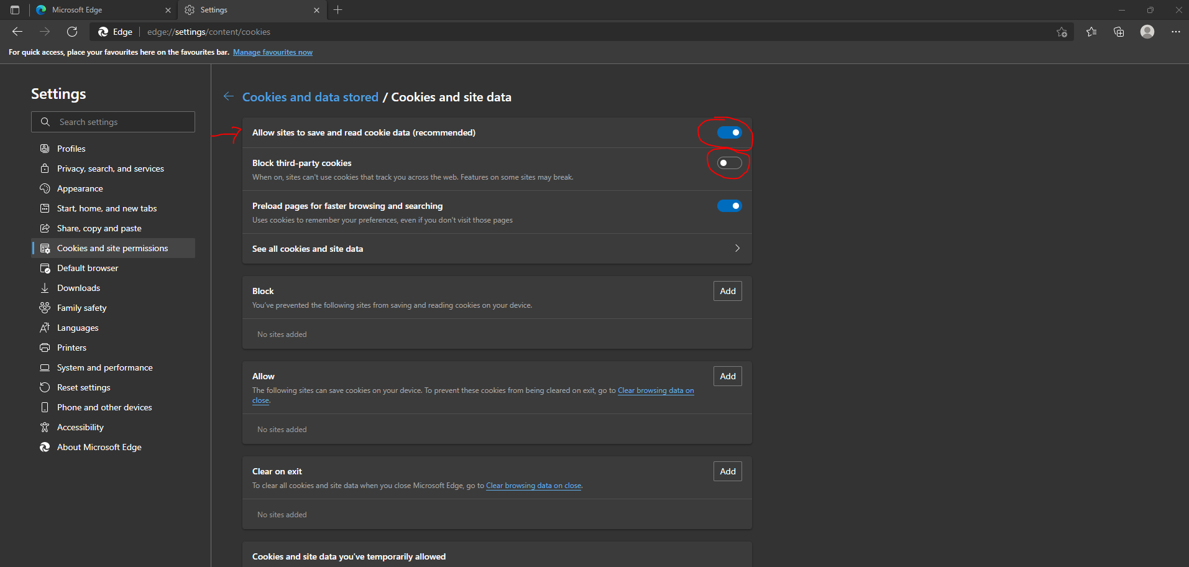
Task: Close the Microsoft Edge tab
Action: click(168, 10)
